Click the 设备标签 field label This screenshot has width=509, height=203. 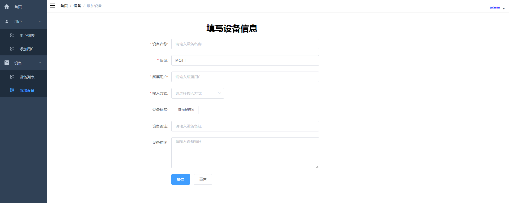point(160,110)
